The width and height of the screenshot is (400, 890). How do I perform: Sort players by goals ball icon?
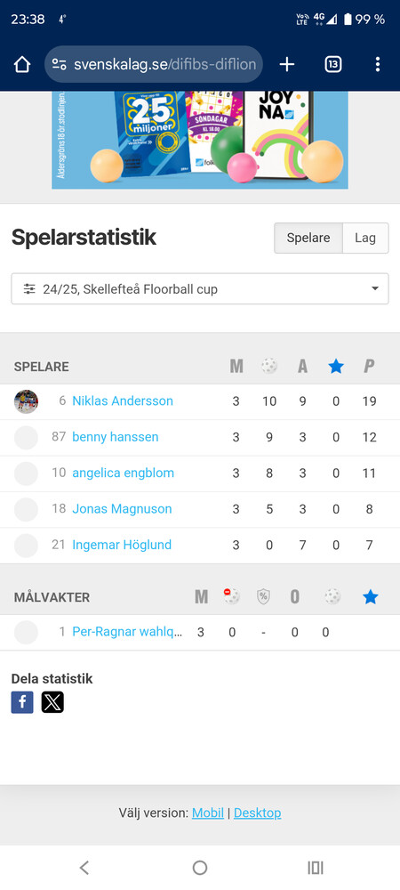(x=269, y=367)
